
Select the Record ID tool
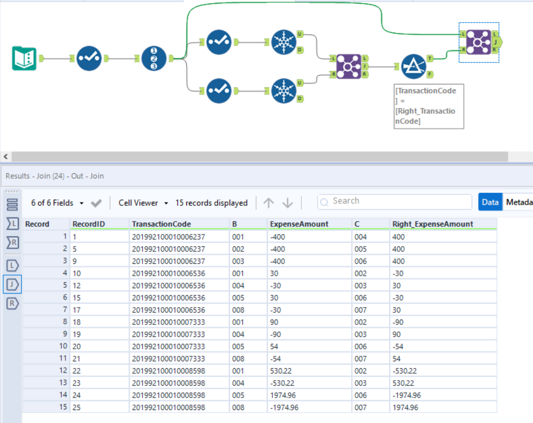click(x=154, y=58)
